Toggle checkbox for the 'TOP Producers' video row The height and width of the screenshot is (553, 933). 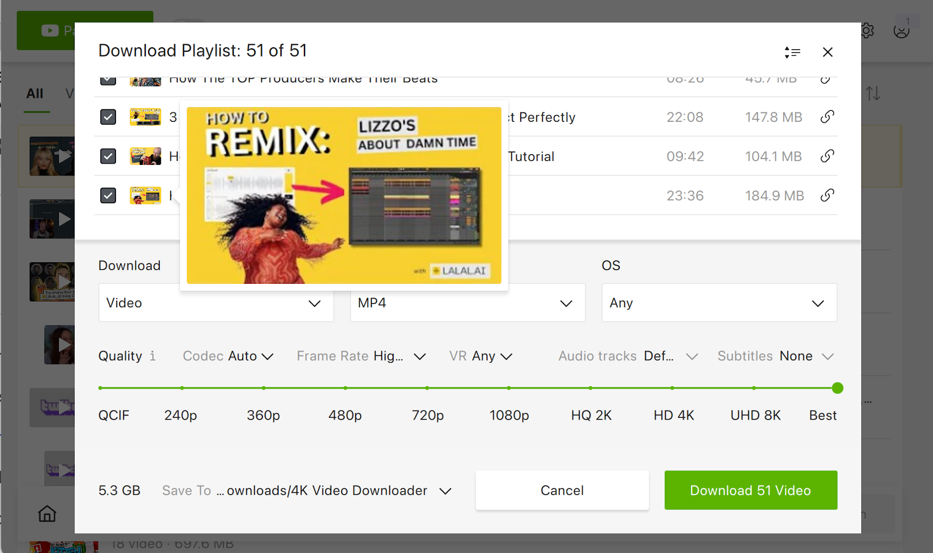pos(108,81)
